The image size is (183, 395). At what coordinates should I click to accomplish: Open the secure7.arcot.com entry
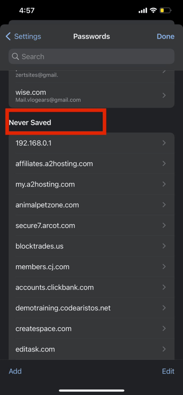(91, 225)
